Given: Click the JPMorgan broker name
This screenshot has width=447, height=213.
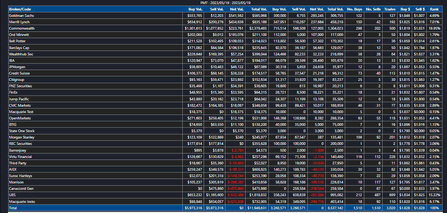Looking at the screenshot, I should 17,67.
